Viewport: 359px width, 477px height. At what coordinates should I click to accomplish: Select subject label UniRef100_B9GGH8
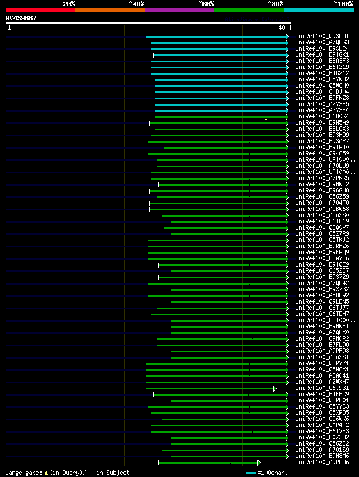pyautogui.click(x=322, y=190)
